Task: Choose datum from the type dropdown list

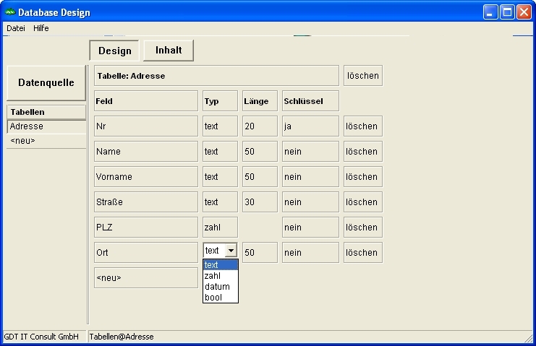Action: pos(217,287)
